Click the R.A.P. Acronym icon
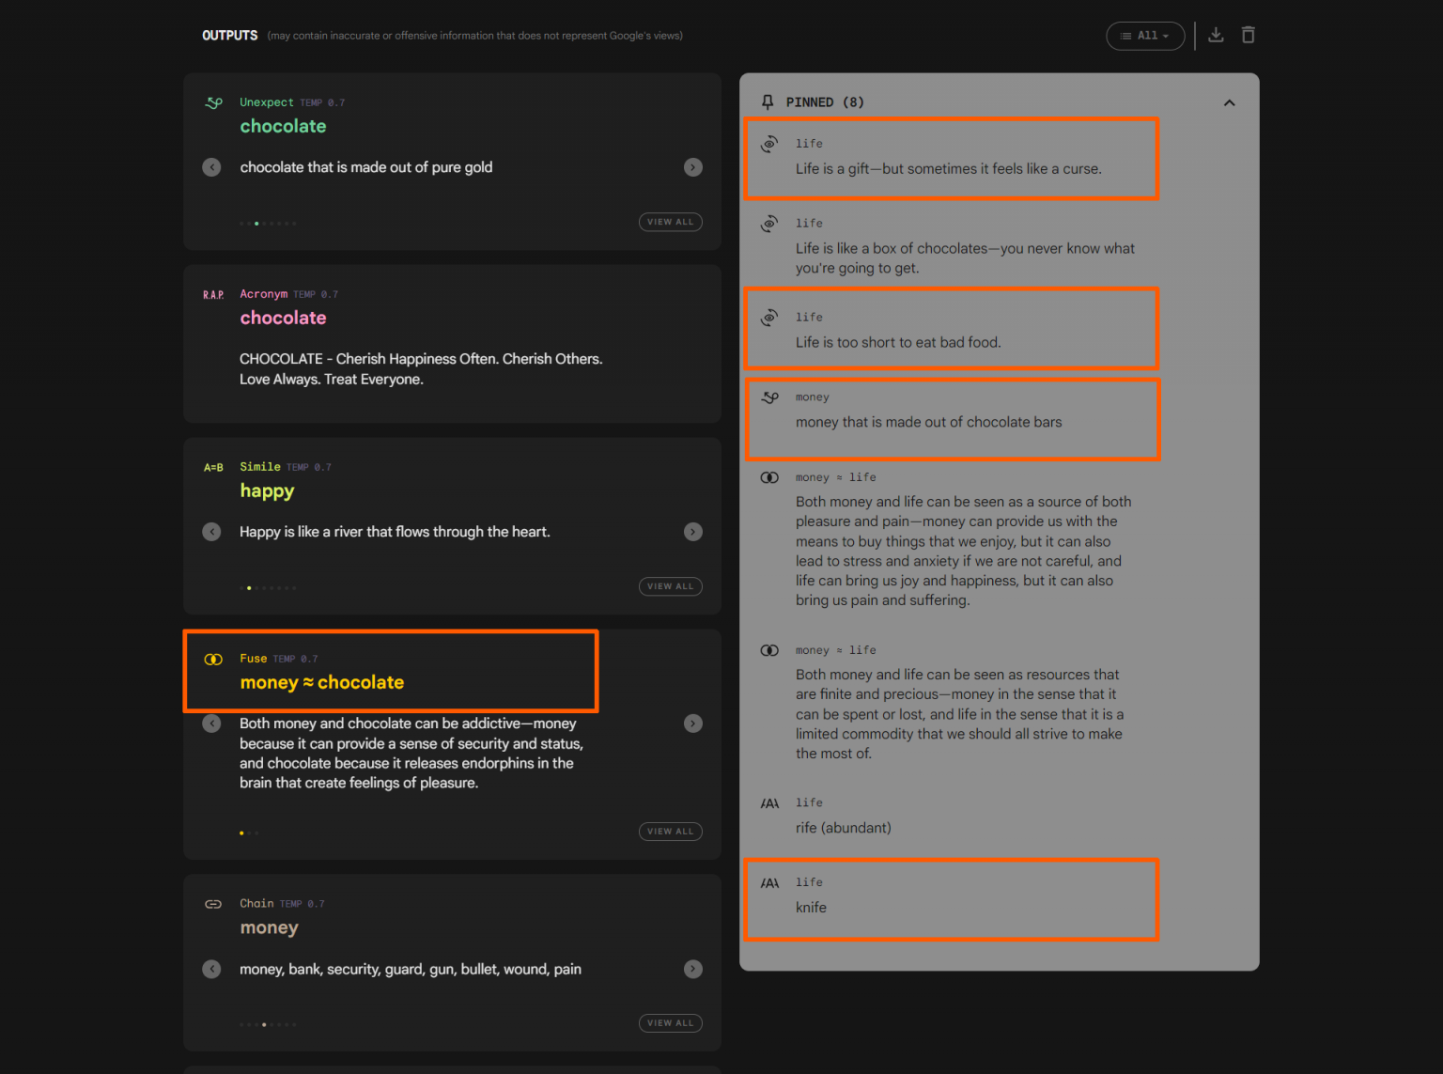The width and height of the screenshot is (1443, 1074). (x=213, y=295)
